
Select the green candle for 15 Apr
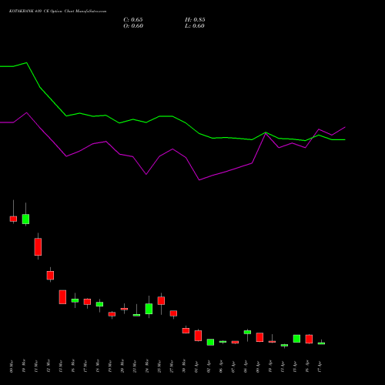click(296, 339)
